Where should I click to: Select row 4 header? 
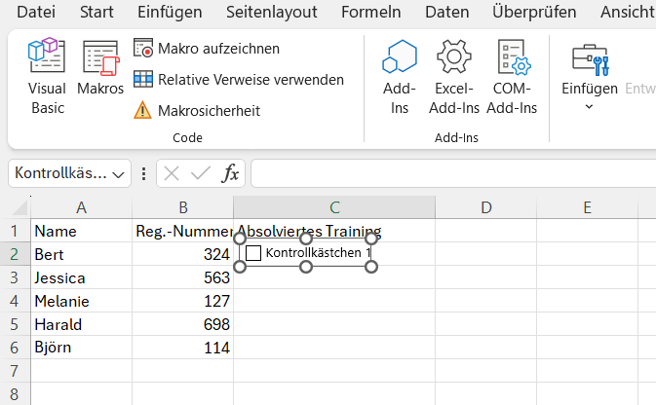click(15, 301)
